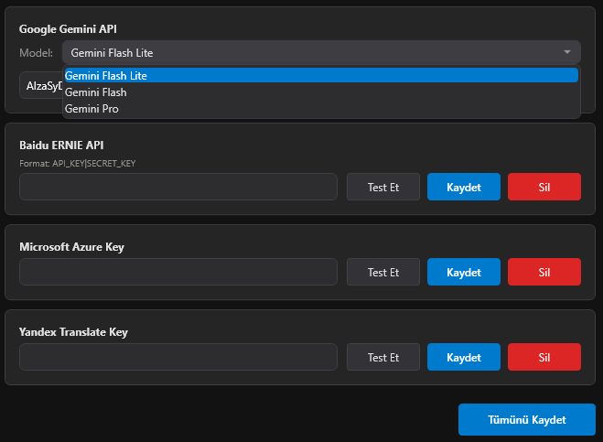Click the Tümünü Kaydet button
603x442 pixels.
[x=527, y=419]
